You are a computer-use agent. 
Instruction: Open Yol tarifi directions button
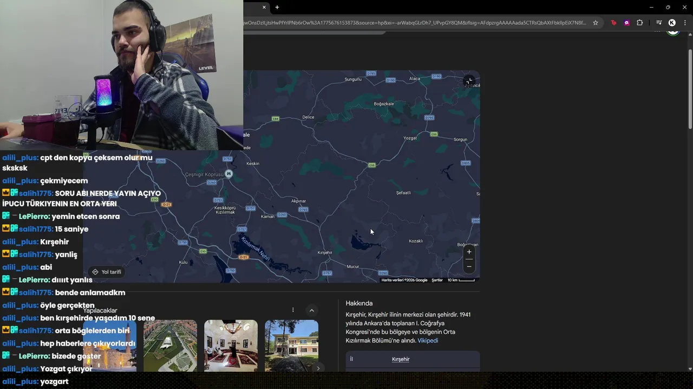pos(107,272)
